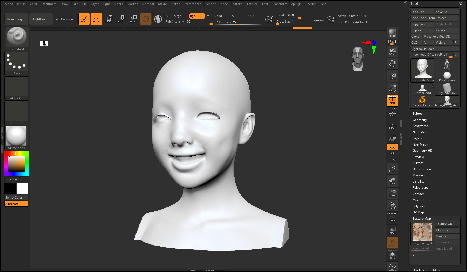The height and width of the screenshot is (272, 467).
Task: Click the AAHalf zoom icon
Action: (392, 88)
